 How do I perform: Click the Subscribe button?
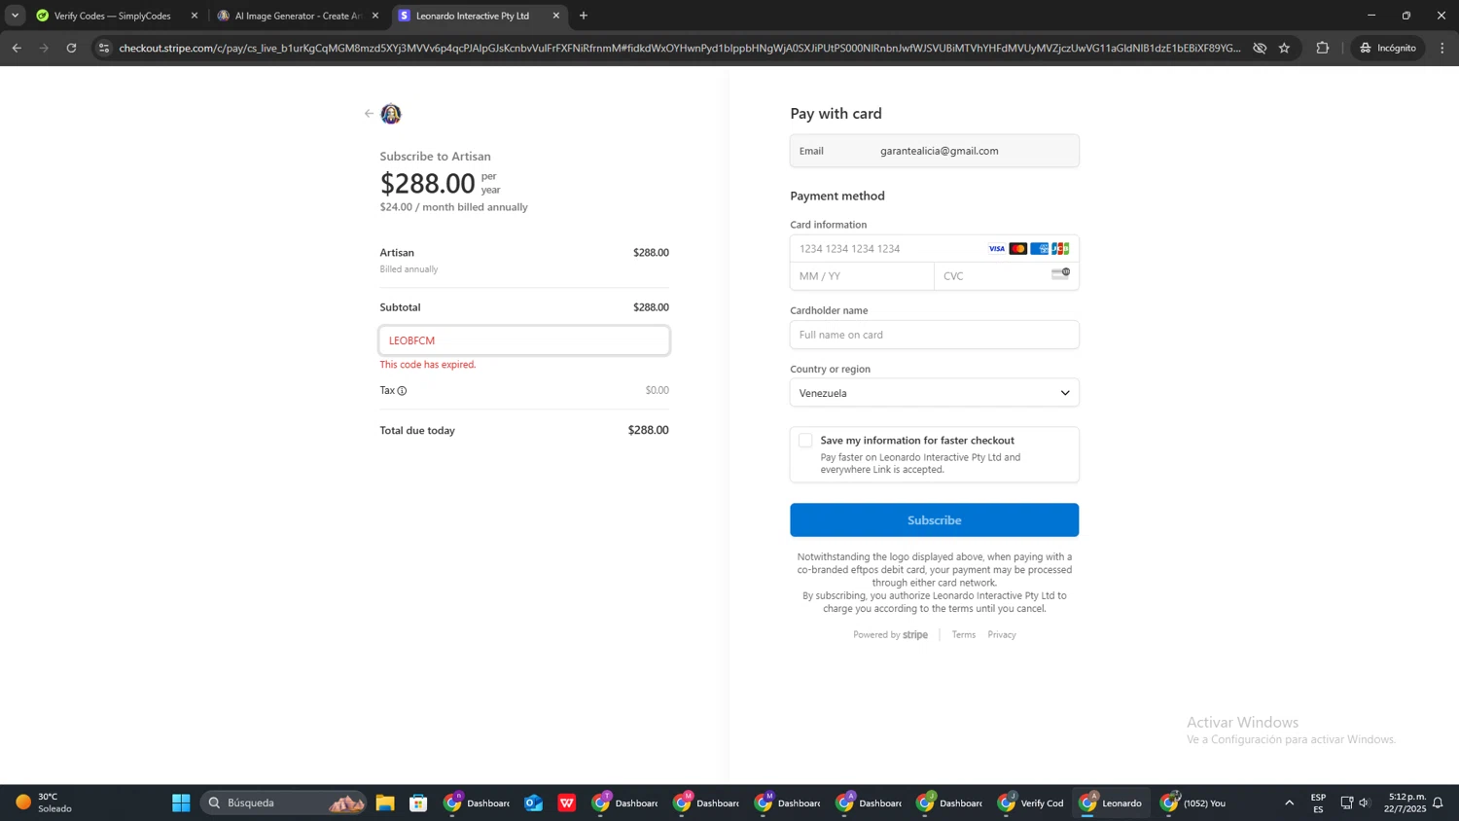tap(934, 520)
